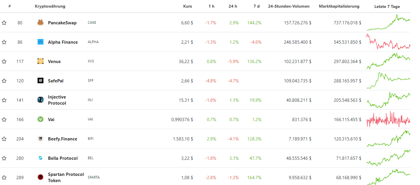The width and height of the screenshot is (420, 185).
Task: Sort by Marktkapitalisierung column header
Action: [339, 6]
